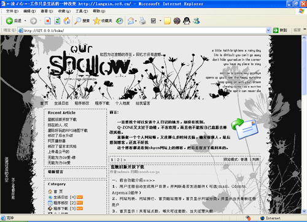Click the large mail envelope image
This screenshot has width=307, height=222.
(245, 129)
